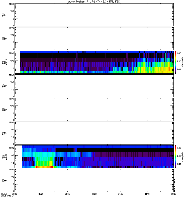Click the rotated timestamp text in the thc fp 2 panel
The width and height of the screenshot is (188, 201).
click(174, 184)
